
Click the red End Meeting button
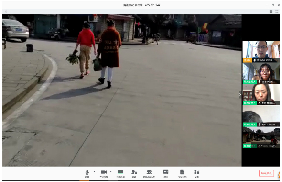point(266,173)
